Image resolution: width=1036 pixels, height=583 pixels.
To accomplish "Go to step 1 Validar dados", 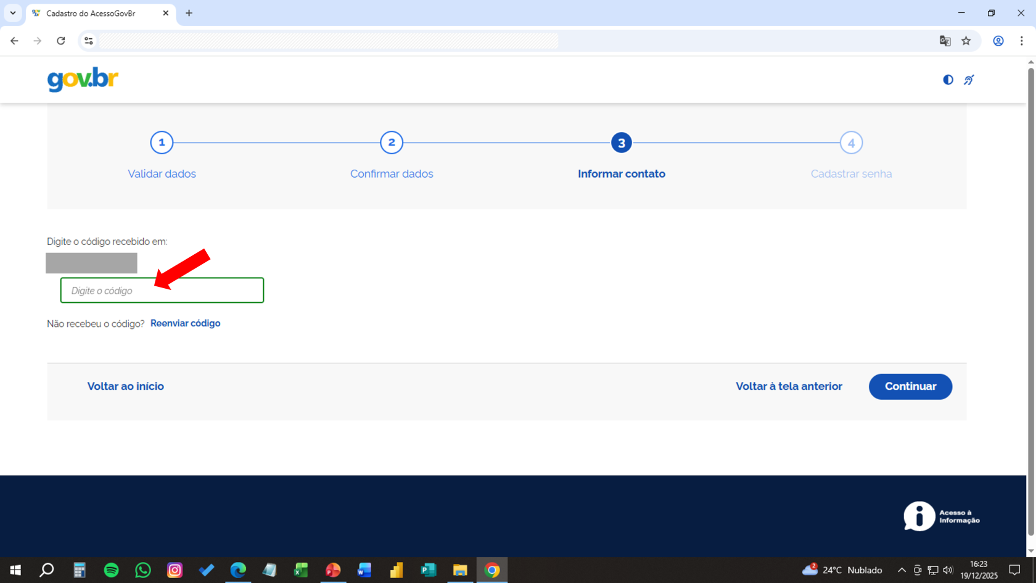I will click(x=162, y=143).
